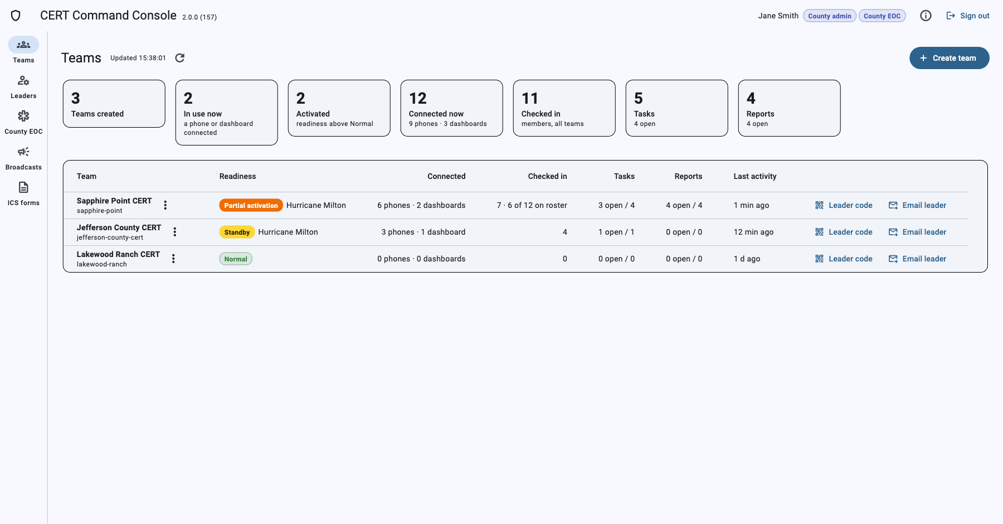
Task: Select the Tasks summary card
Action: pyautogui.click(x=677, y=108)
